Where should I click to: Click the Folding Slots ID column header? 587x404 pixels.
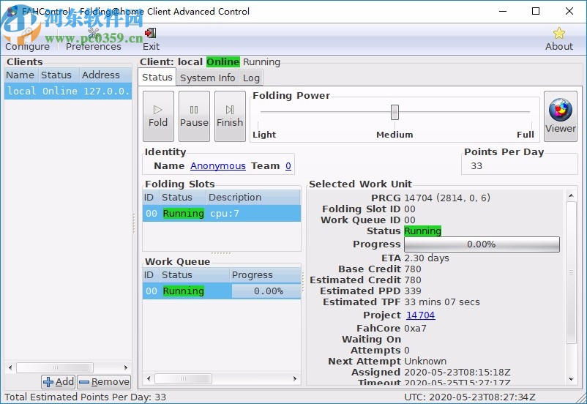[x=150, y=198]
